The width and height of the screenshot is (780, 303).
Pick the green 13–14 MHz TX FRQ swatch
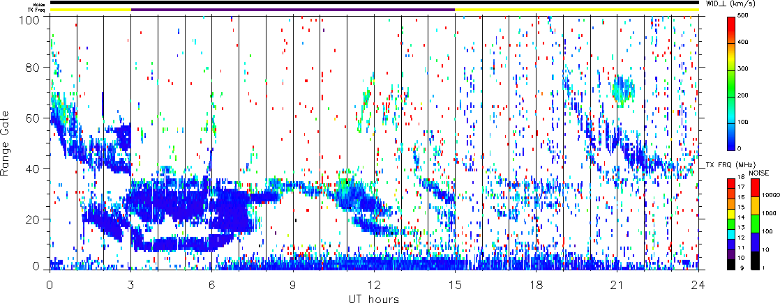click(731, 224)
